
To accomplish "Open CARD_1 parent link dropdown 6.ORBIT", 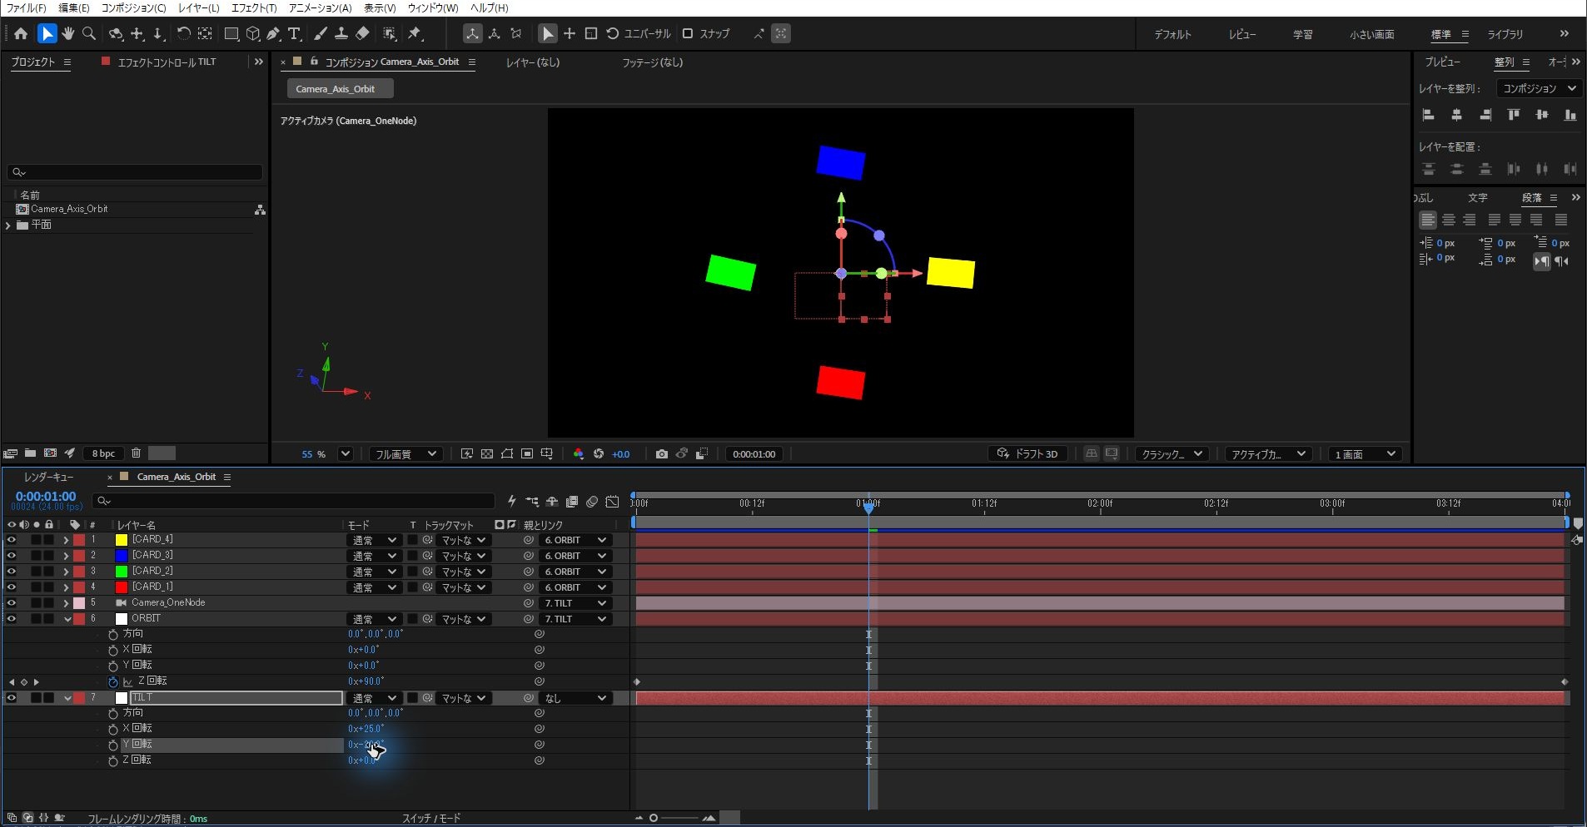I will coord(575,587).
